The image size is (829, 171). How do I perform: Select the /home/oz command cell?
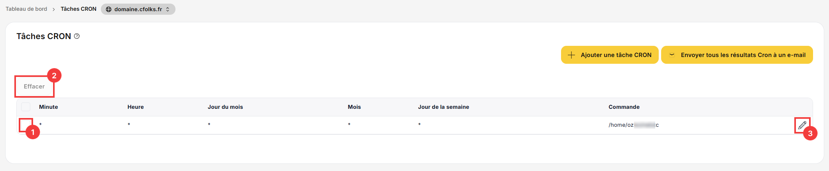634,125
